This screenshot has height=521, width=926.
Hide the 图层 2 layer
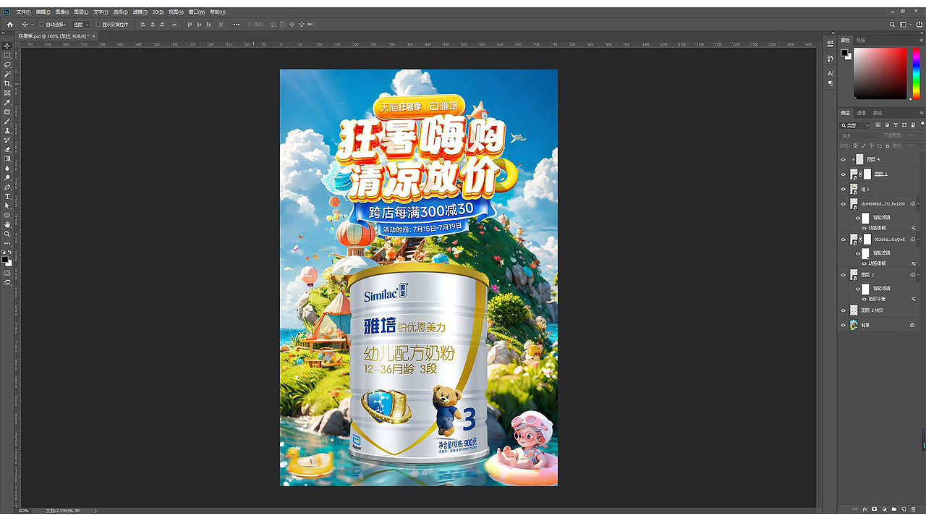tap(843, 275)
